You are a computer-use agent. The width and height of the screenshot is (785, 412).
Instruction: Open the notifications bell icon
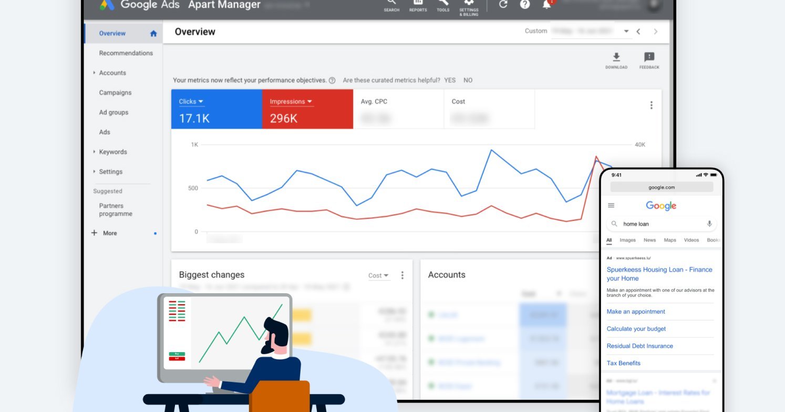point(546,5)
